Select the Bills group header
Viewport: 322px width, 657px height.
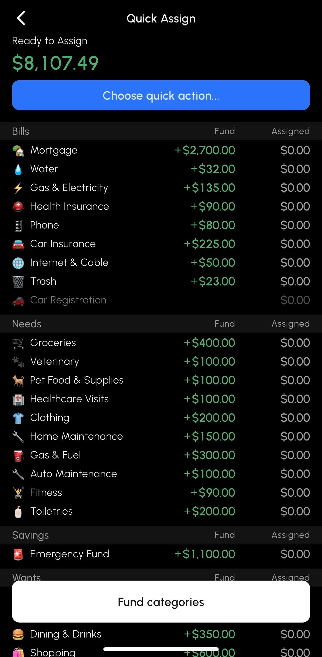pyautogui.click(x=21, y=131)
